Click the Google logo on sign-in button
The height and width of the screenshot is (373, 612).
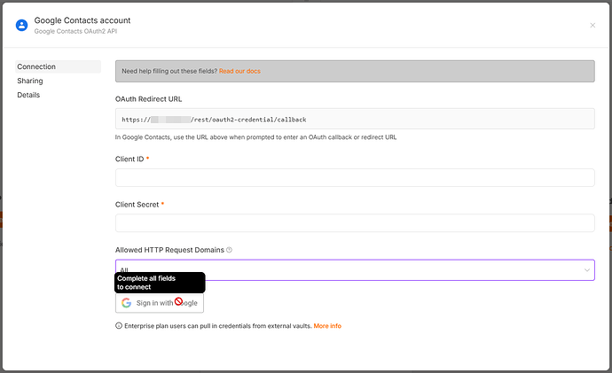pos(126,303)
